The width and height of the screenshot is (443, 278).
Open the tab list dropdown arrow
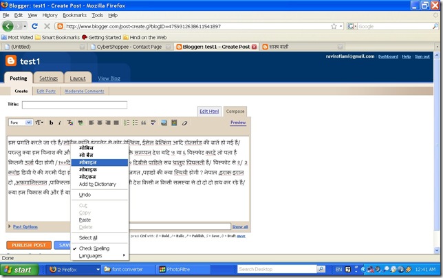(x=437, y=47)
